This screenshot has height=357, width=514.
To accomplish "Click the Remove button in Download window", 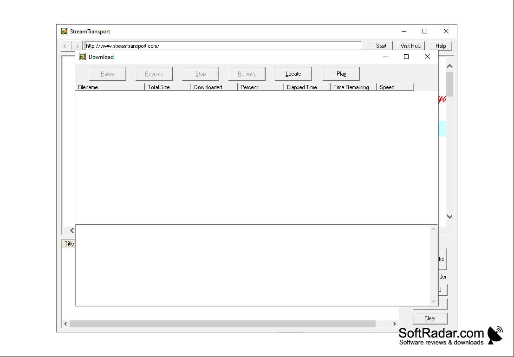I will pos(247,74).
